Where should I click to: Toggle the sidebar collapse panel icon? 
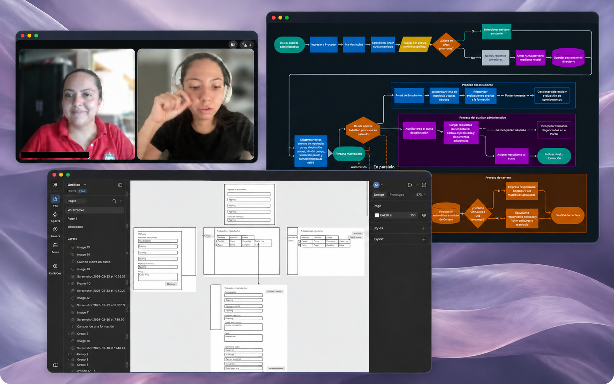[x=120, y=185]
